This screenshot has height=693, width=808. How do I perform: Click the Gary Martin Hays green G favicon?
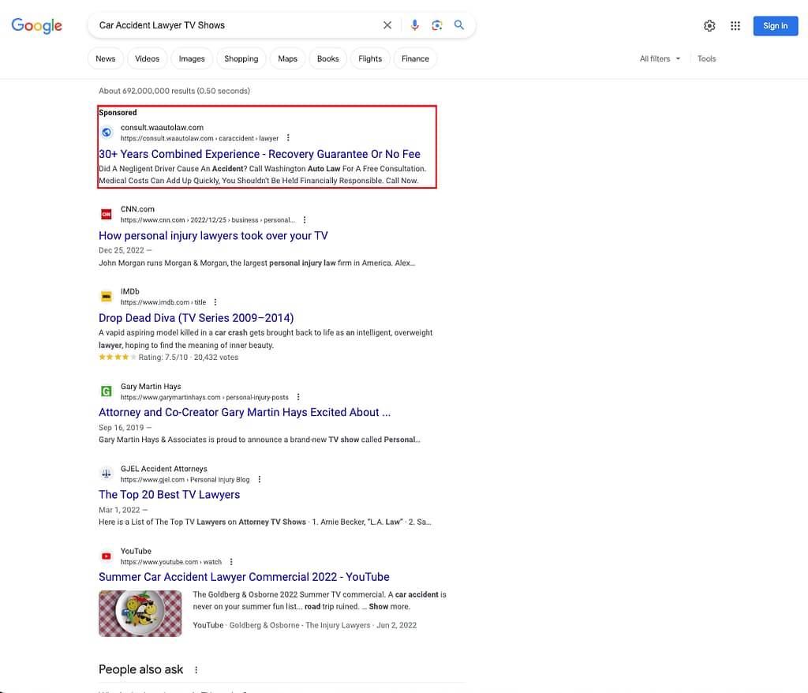[107, 391]
